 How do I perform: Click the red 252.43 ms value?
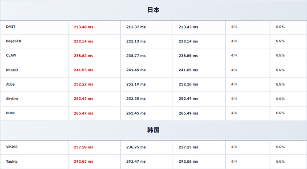83,99
